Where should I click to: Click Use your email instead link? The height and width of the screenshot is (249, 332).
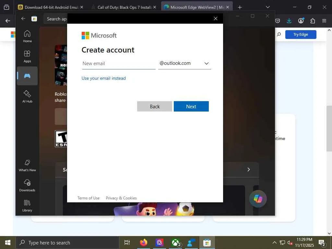[x=103, y=78]
